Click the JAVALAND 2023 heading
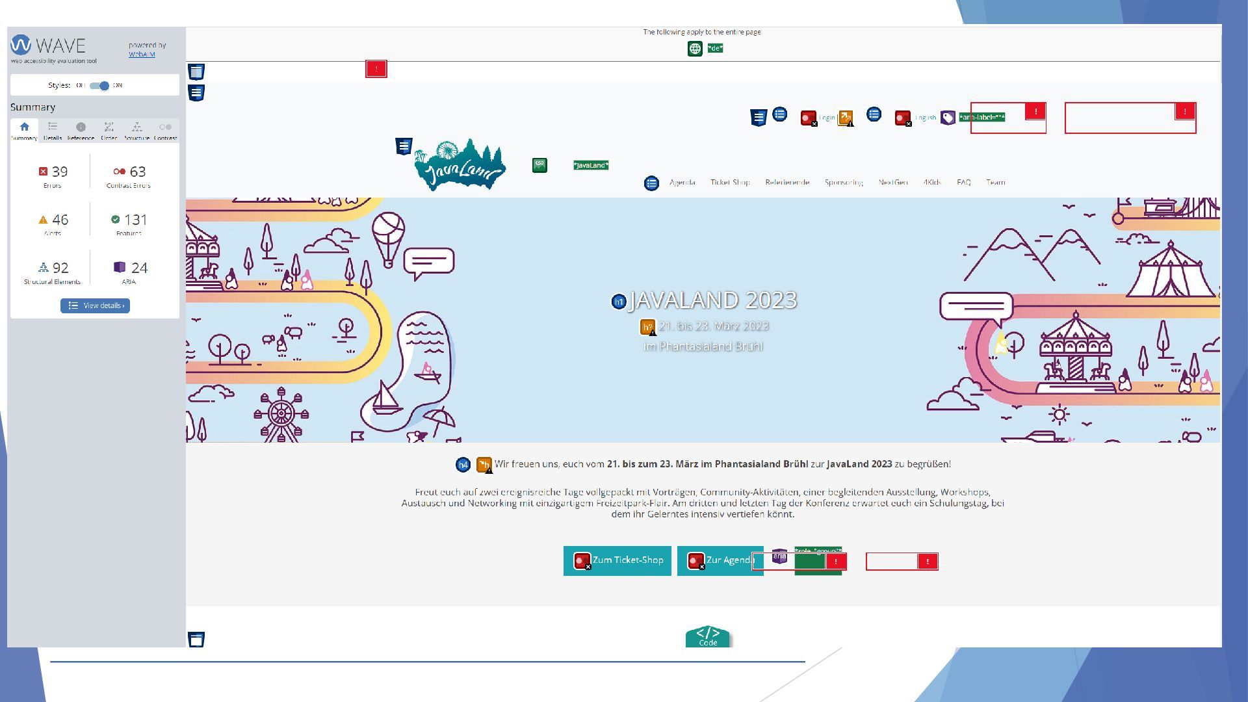 (713, 300)
